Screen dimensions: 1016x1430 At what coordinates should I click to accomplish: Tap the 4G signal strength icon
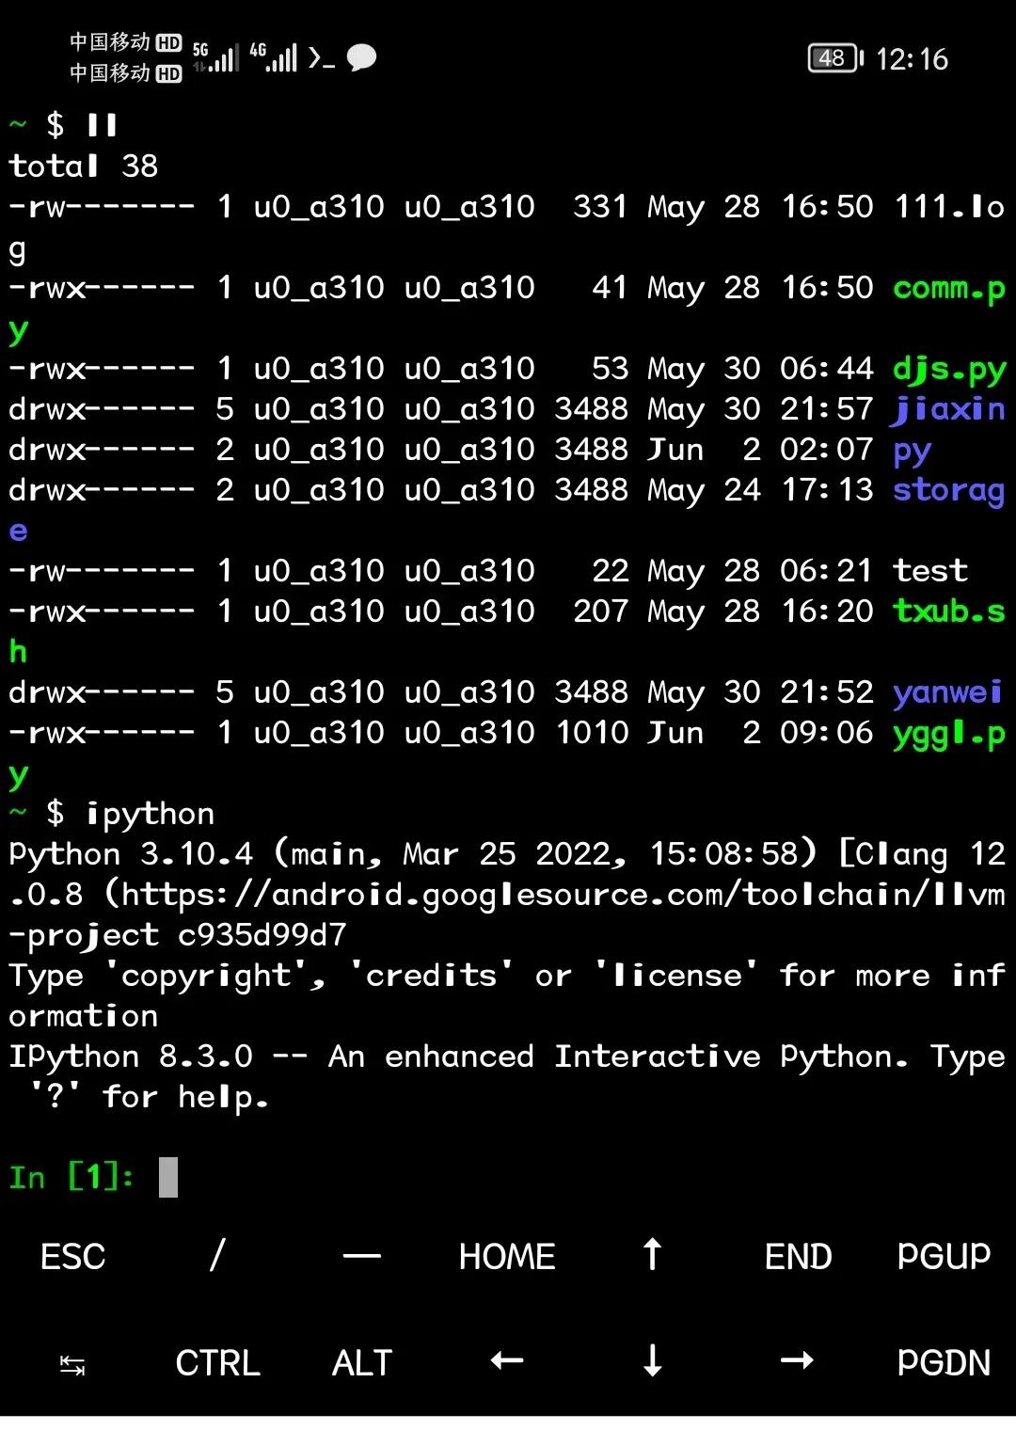tap(273, 57)
